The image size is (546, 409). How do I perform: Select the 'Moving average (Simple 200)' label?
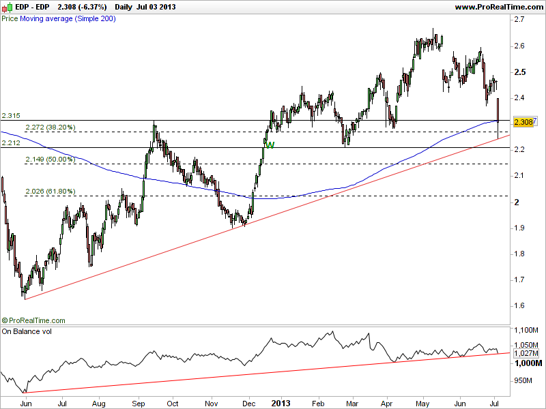coord(68,18)
